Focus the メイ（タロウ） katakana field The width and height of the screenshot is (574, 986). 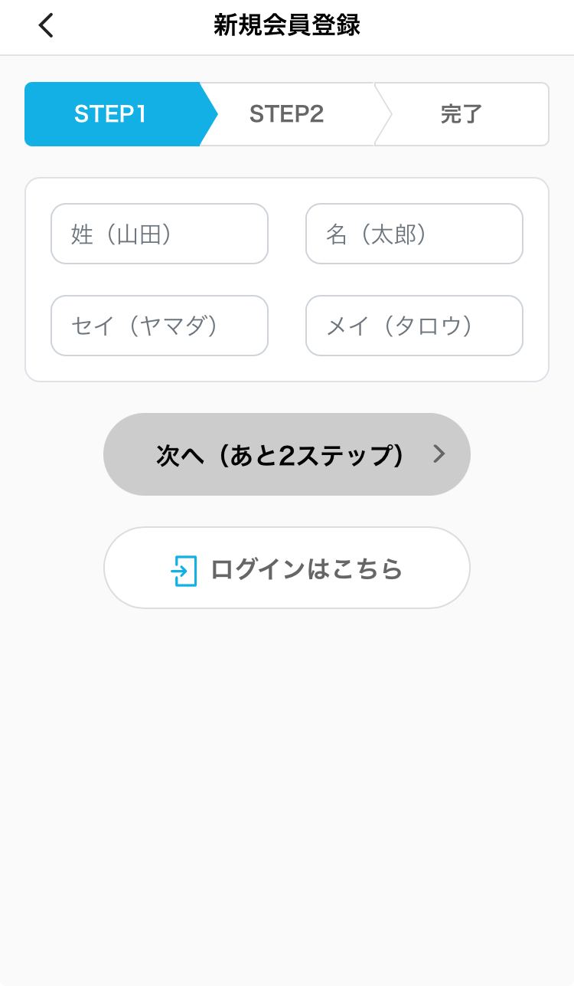(414, 326)
